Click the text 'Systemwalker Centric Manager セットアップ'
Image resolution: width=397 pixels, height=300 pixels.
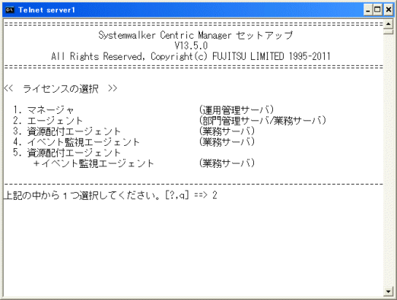coord(195,35)
